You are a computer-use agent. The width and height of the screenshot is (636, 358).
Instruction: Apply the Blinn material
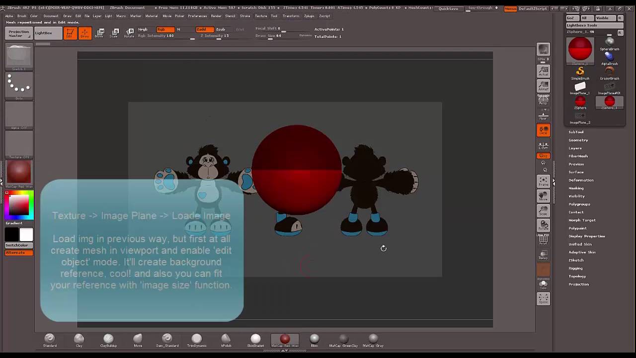pos(314,341)
